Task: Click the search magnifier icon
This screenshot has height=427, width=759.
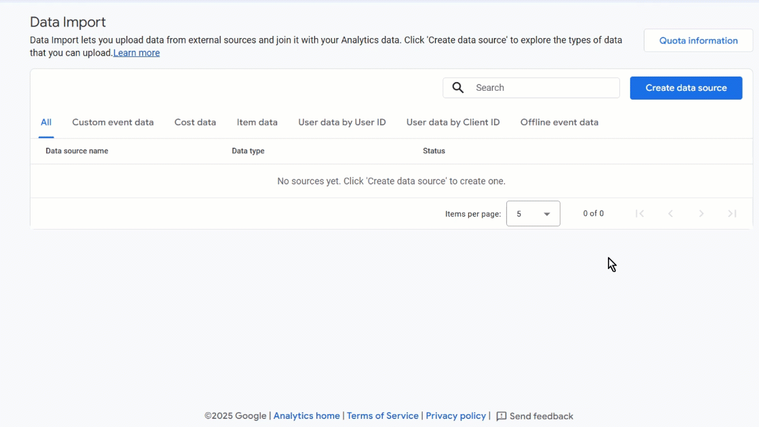Action: coord(458,87)
